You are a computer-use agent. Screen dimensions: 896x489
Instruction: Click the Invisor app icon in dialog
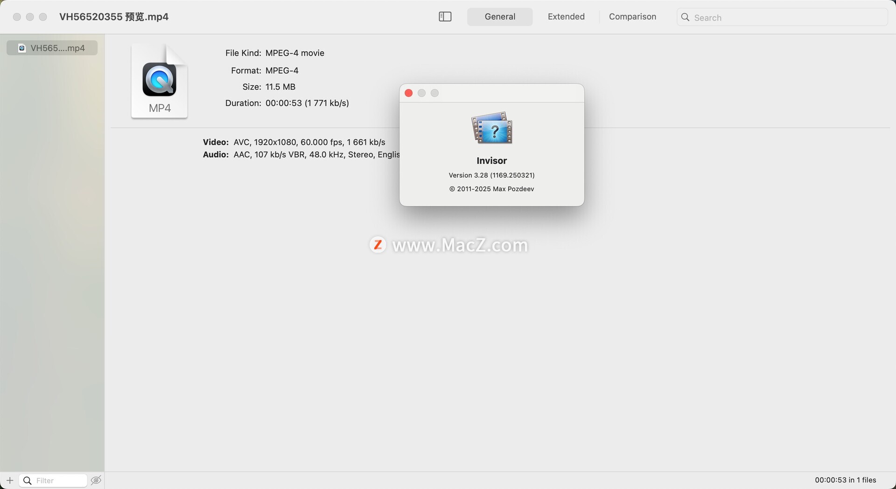tap(492, 128)
